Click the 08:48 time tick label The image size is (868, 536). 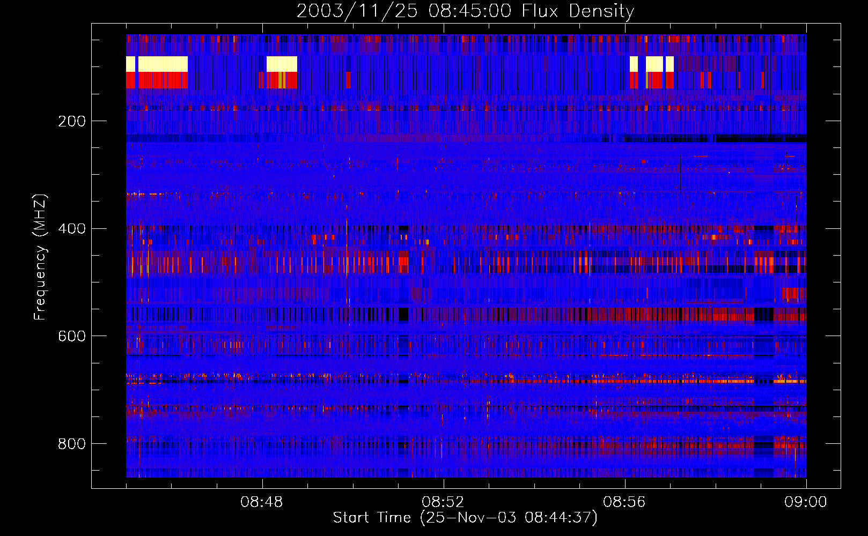(262, 502)
